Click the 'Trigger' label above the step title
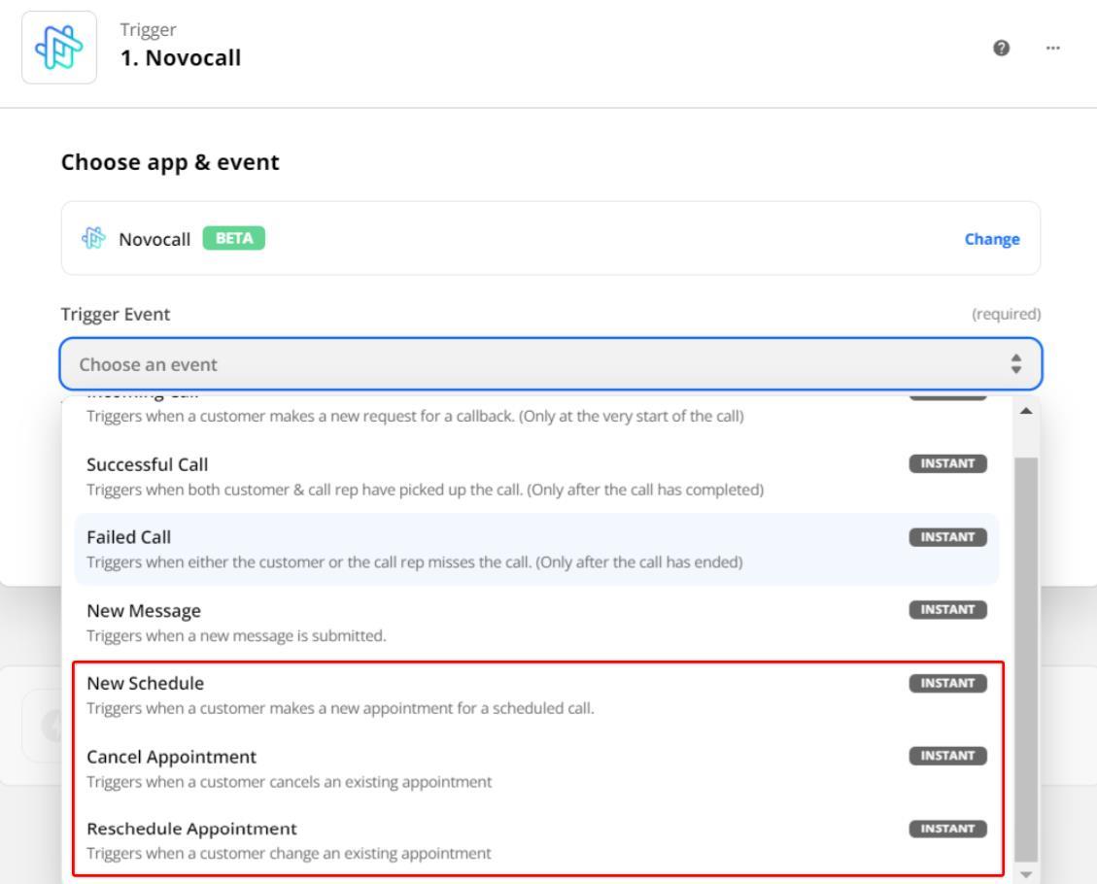Viewport: 1097px width, 884px height. (149, 30)
